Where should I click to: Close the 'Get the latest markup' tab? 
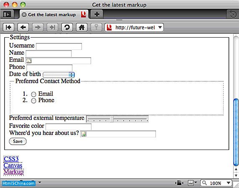[x=24, y=15]
